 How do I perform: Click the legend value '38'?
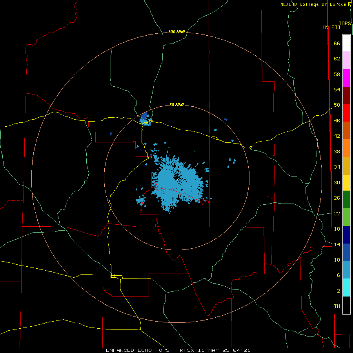click(337, 151)
